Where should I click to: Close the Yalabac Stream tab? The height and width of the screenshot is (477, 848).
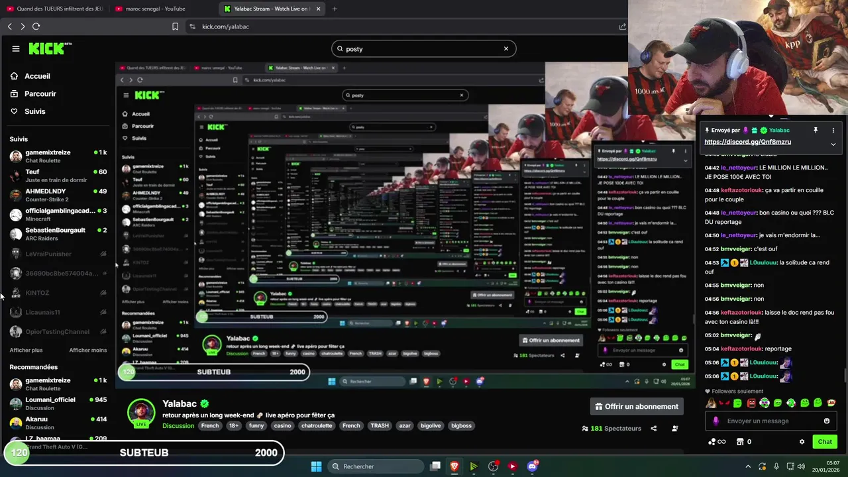[x=319, y=9]
